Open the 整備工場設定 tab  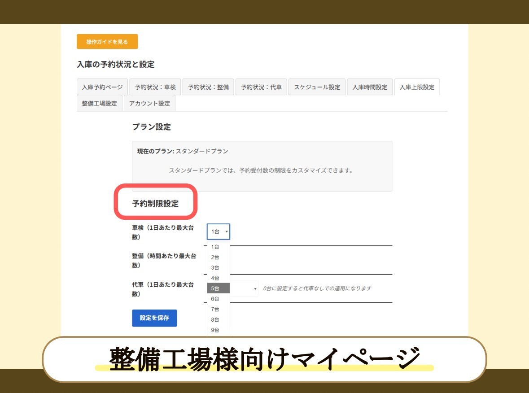[x=100, y=103]
